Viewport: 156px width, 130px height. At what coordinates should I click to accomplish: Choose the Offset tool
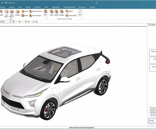[x=69, y=11]
